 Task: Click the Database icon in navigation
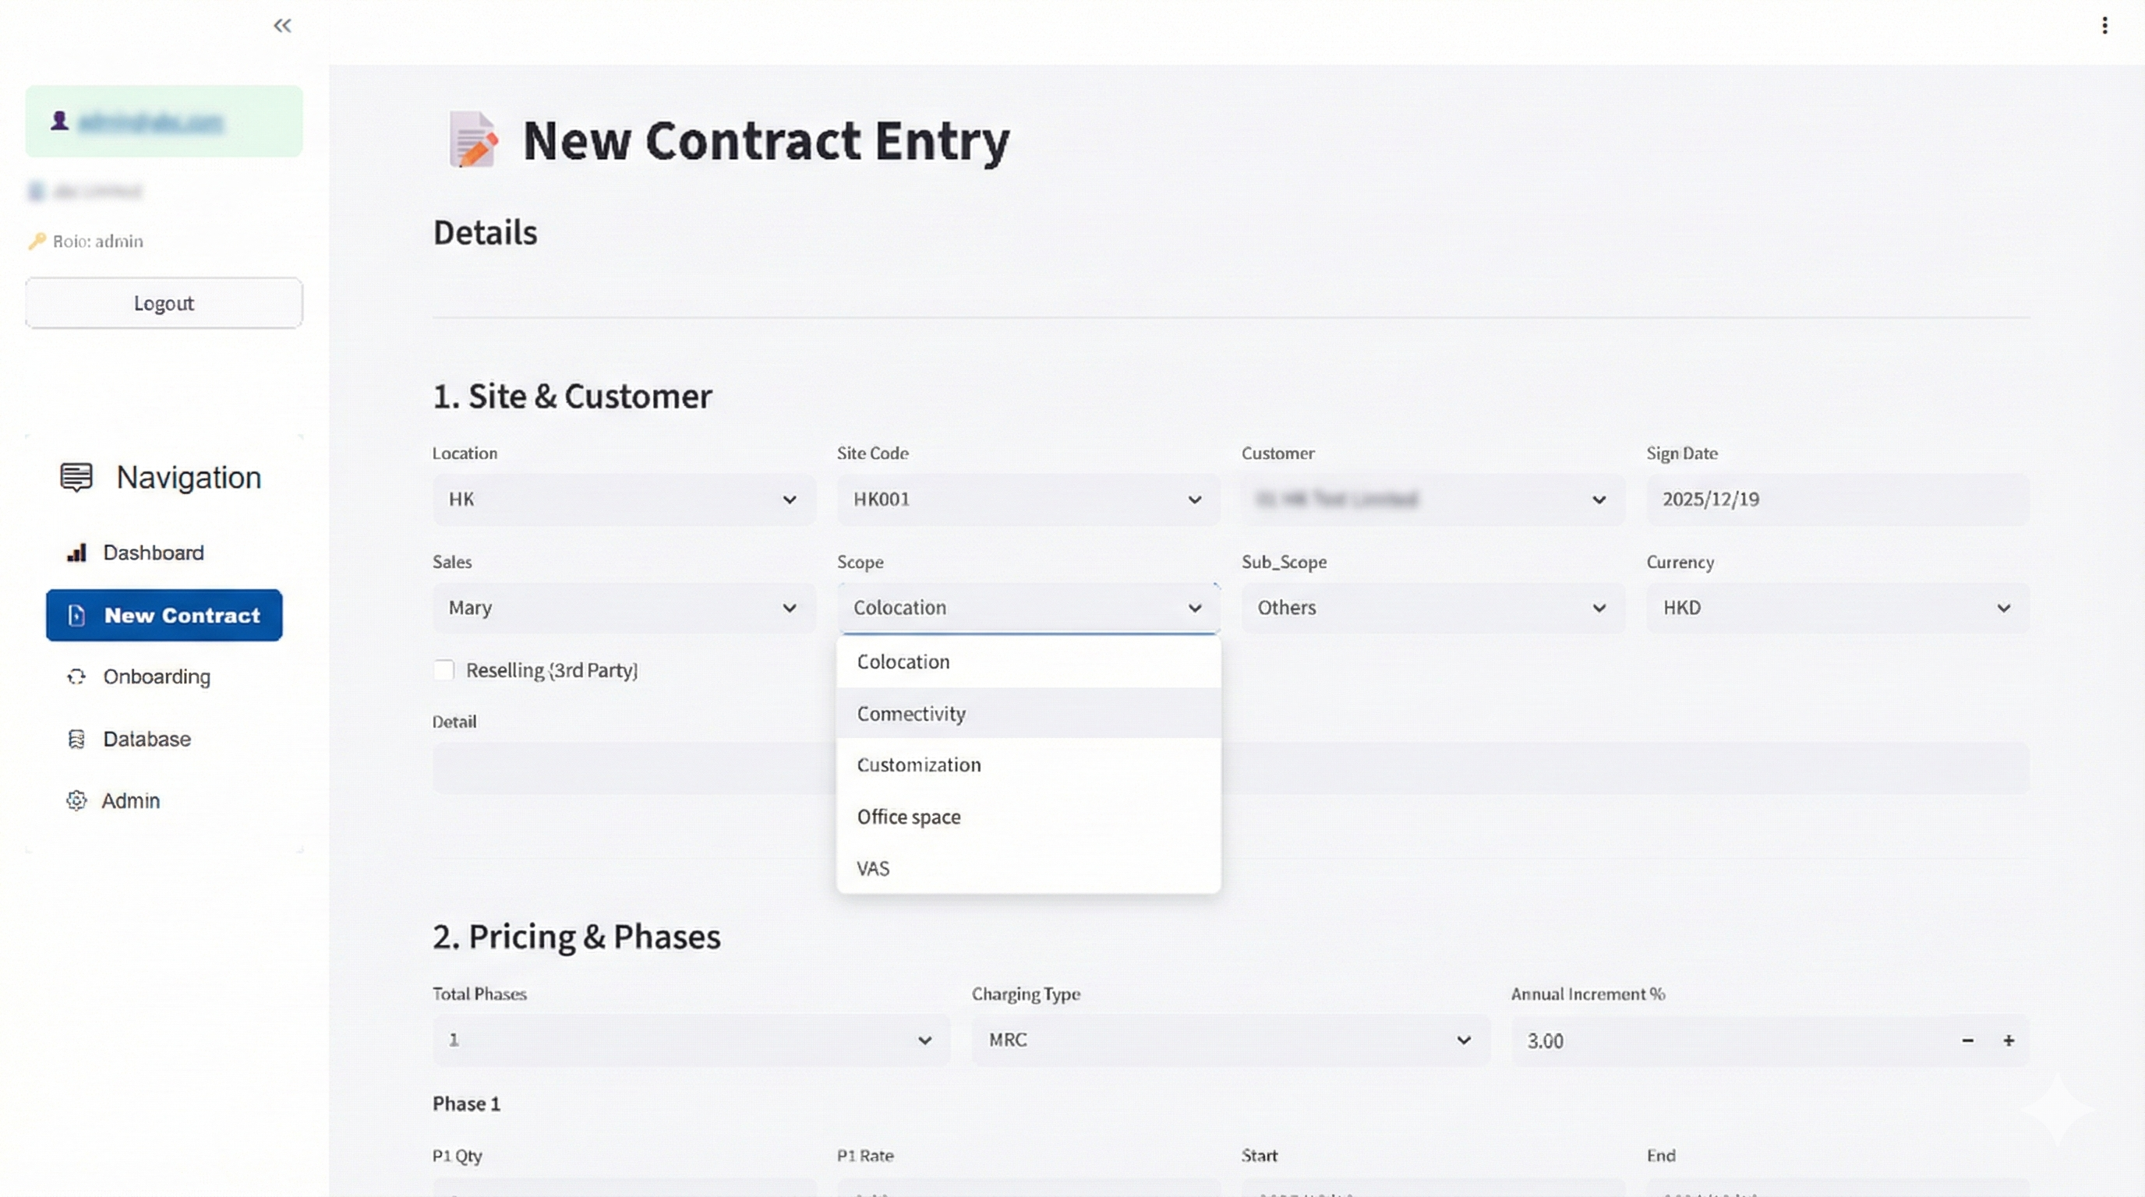click(76, 740)
